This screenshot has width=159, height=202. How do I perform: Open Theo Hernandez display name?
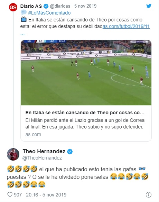click(x=44, y=151)
